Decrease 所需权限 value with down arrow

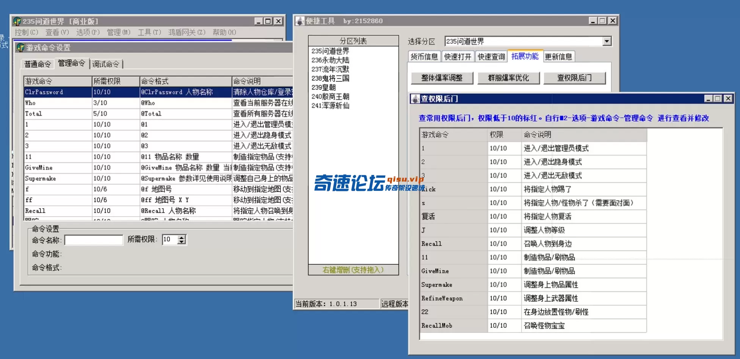[182, 242]
